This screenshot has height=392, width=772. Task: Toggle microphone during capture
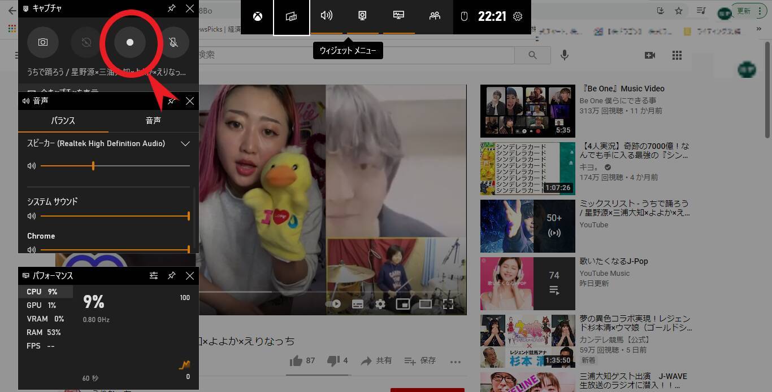(x=174, y=42)
